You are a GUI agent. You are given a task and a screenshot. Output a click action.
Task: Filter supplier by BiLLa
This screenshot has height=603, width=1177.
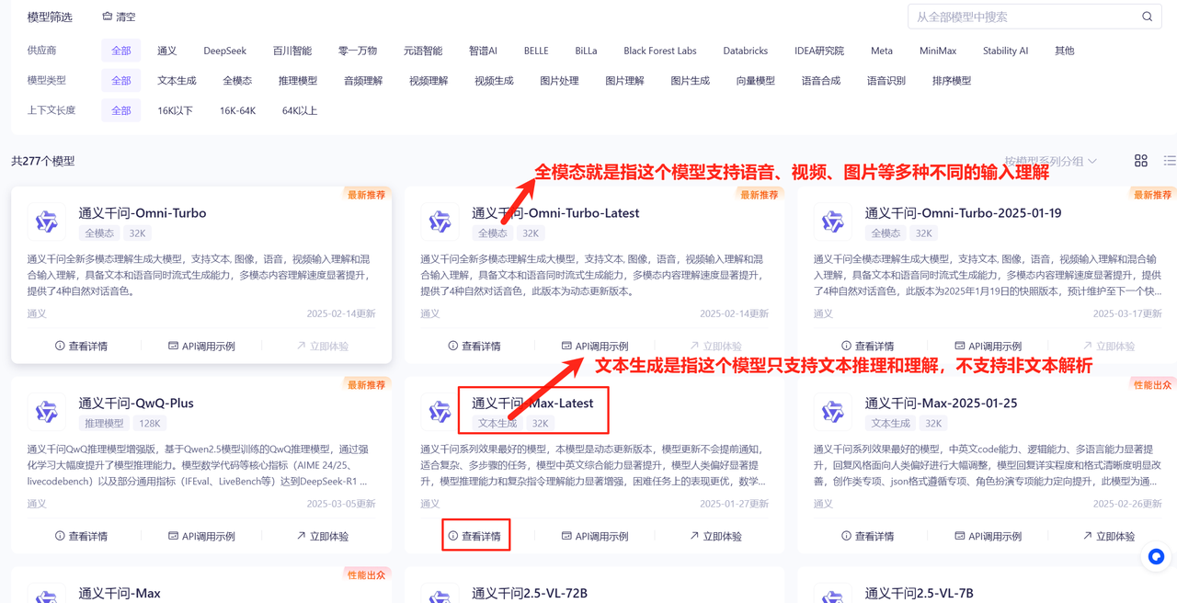click(586, 51)
